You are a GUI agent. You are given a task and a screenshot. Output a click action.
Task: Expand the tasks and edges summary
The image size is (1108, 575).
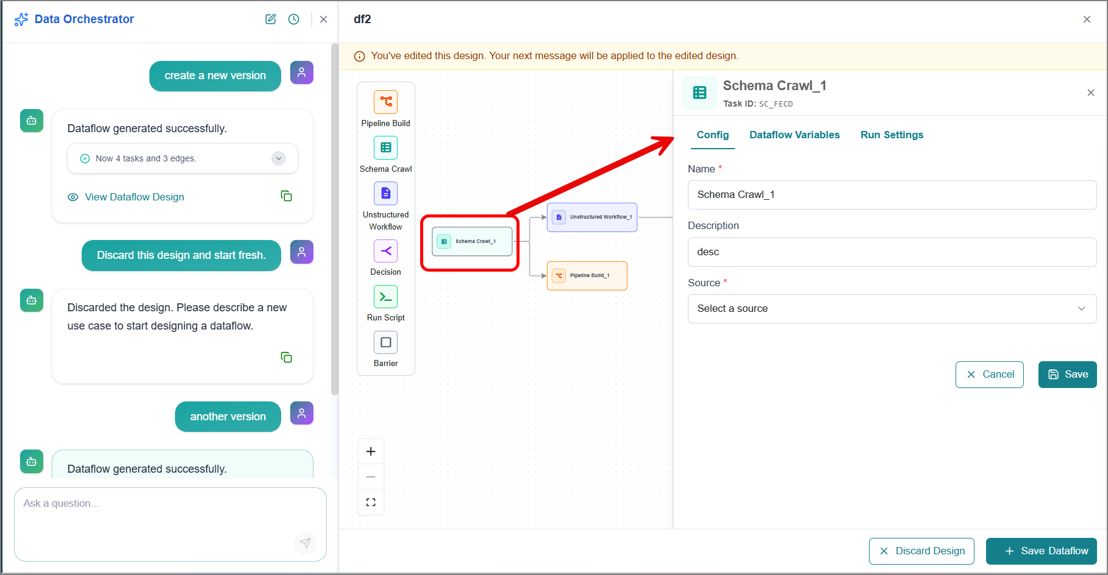point(279,158)
